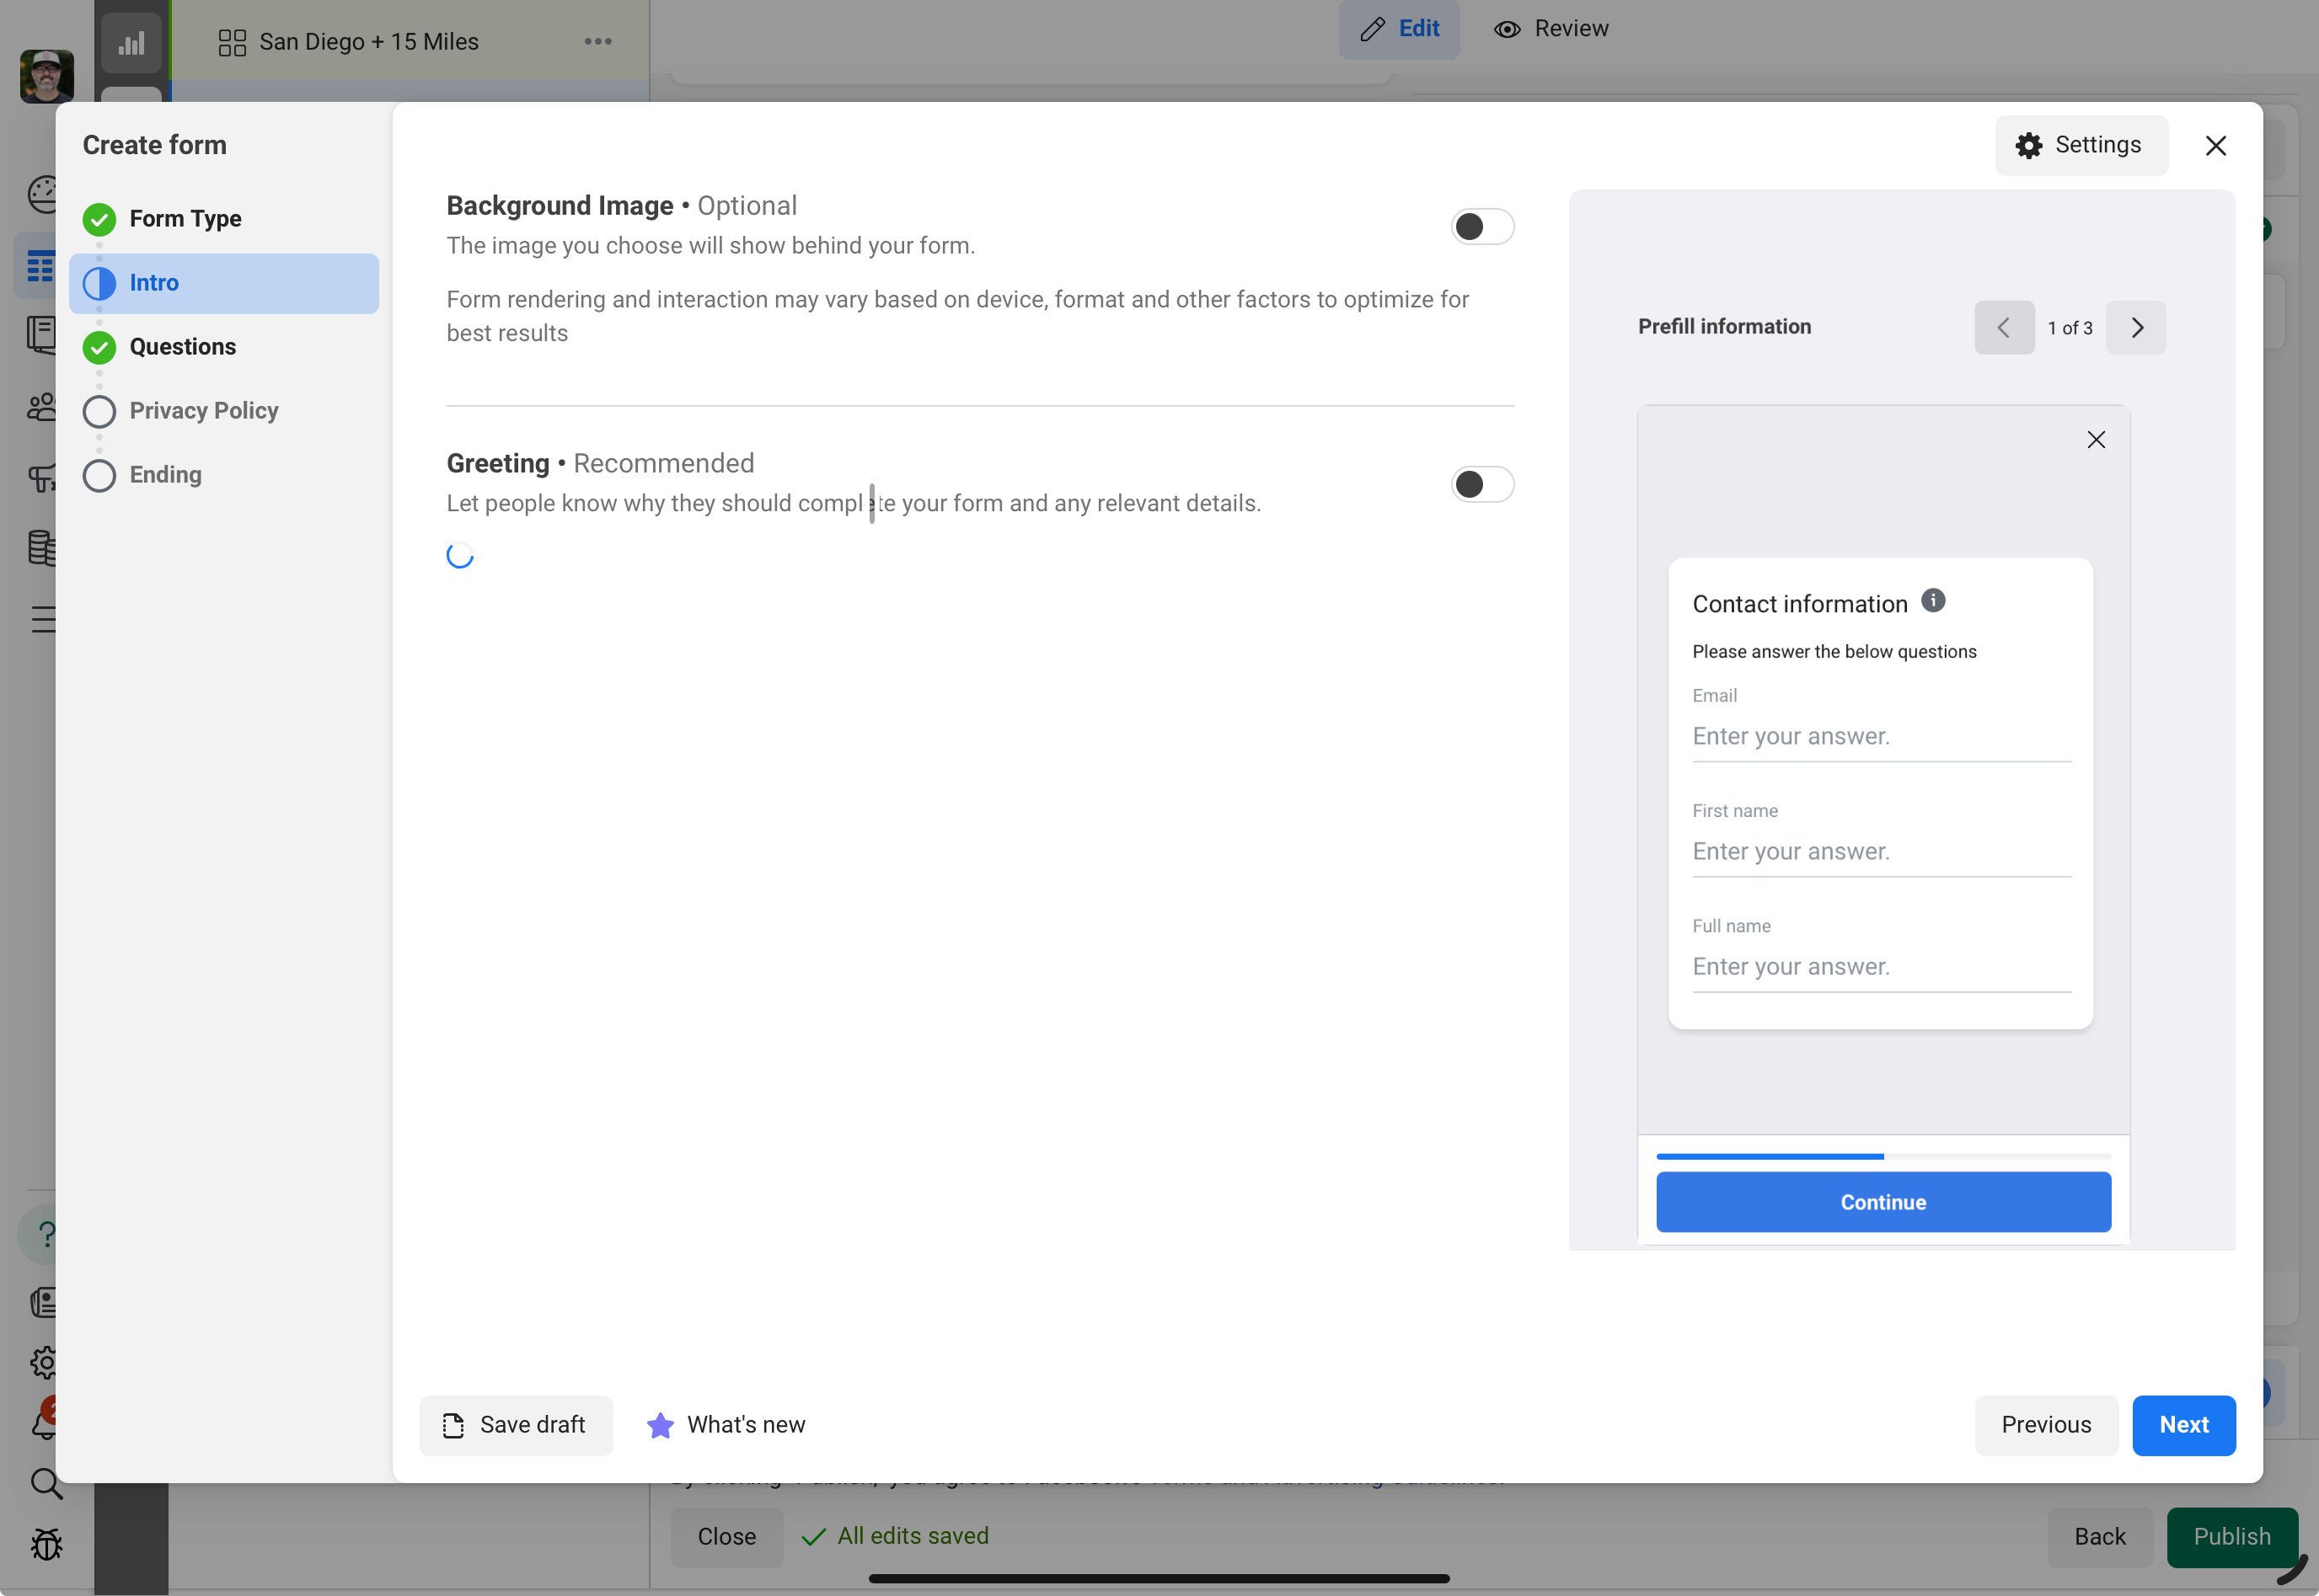Click Save draft button

515,1424
